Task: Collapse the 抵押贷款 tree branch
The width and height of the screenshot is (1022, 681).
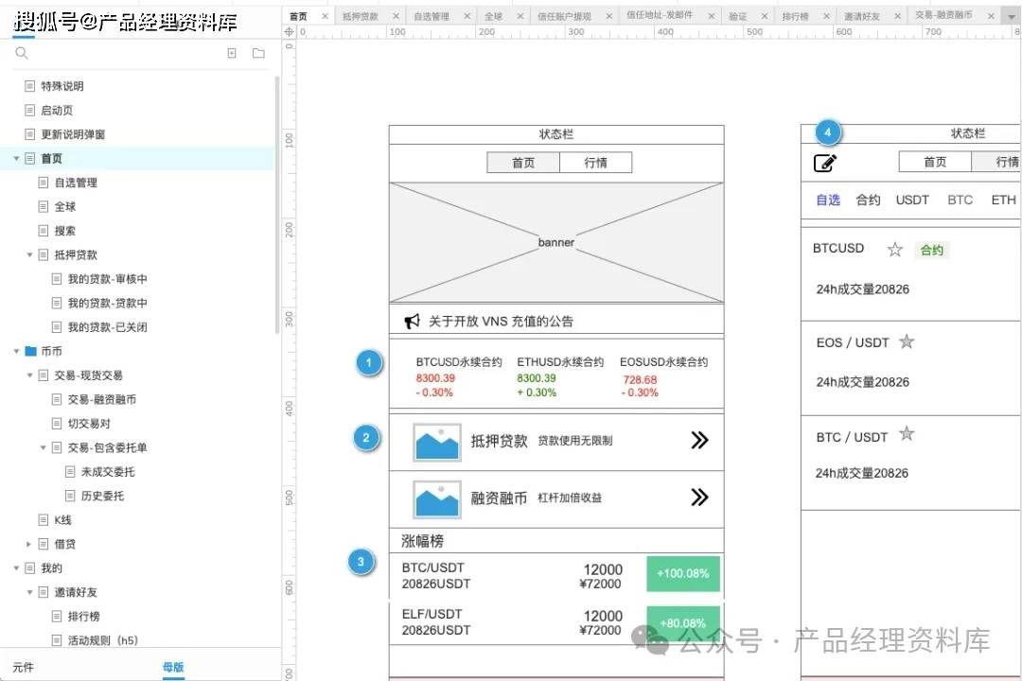Action: [29, 254]
